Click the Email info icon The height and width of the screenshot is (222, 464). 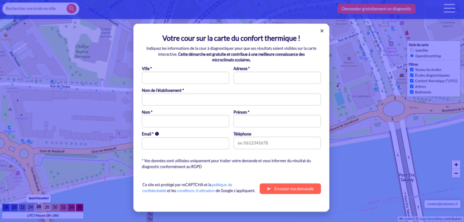(157, 134)
